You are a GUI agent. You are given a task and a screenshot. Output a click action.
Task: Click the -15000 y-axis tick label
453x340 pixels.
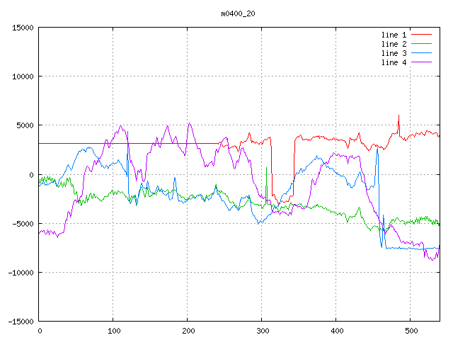[x=20, y=321]
